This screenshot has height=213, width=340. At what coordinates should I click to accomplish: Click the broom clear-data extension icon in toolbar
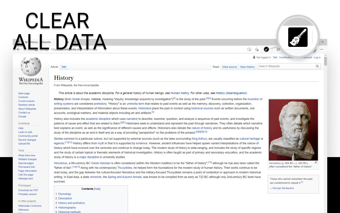pos(266,49)
